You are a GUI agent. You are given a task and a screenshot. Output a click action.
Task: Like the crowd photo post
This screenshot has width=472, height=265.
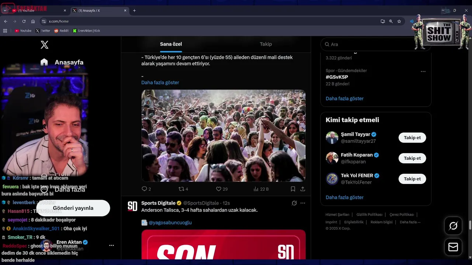coord(222,189)
